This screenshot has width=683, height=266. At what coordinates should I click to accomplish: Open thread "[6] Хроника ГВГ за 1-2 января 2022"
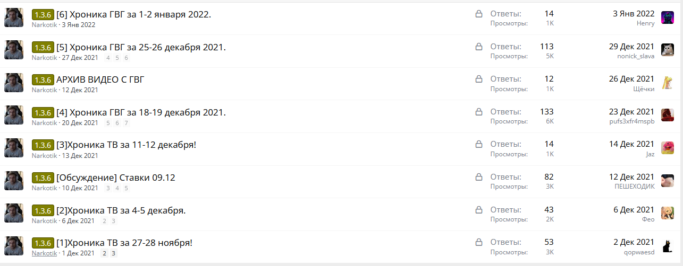pos(133,14)
